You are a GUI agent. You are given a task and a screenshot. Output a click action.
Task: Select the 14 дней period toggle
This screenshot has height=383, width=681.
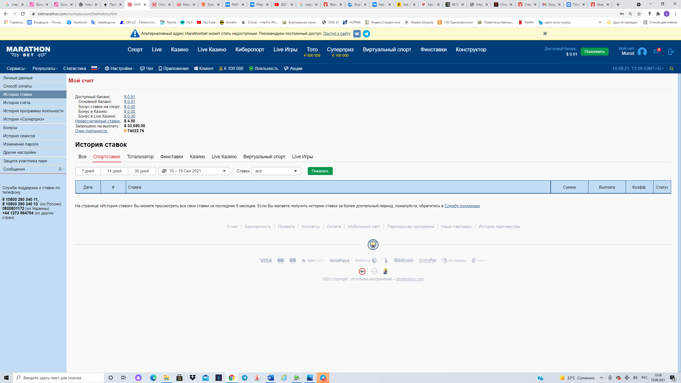[x=114, y=171]
